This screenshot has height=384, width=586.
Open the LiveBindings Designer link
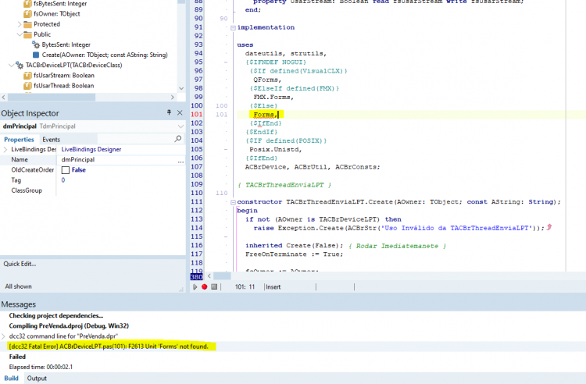91,149
